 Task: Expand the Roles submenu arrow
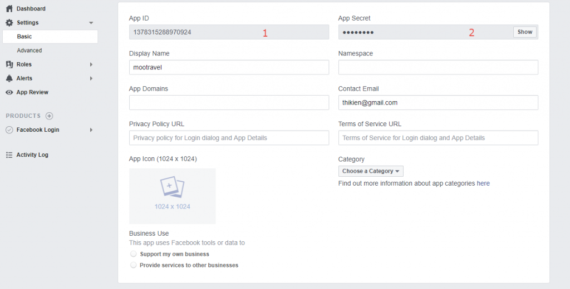pos(91,64)
